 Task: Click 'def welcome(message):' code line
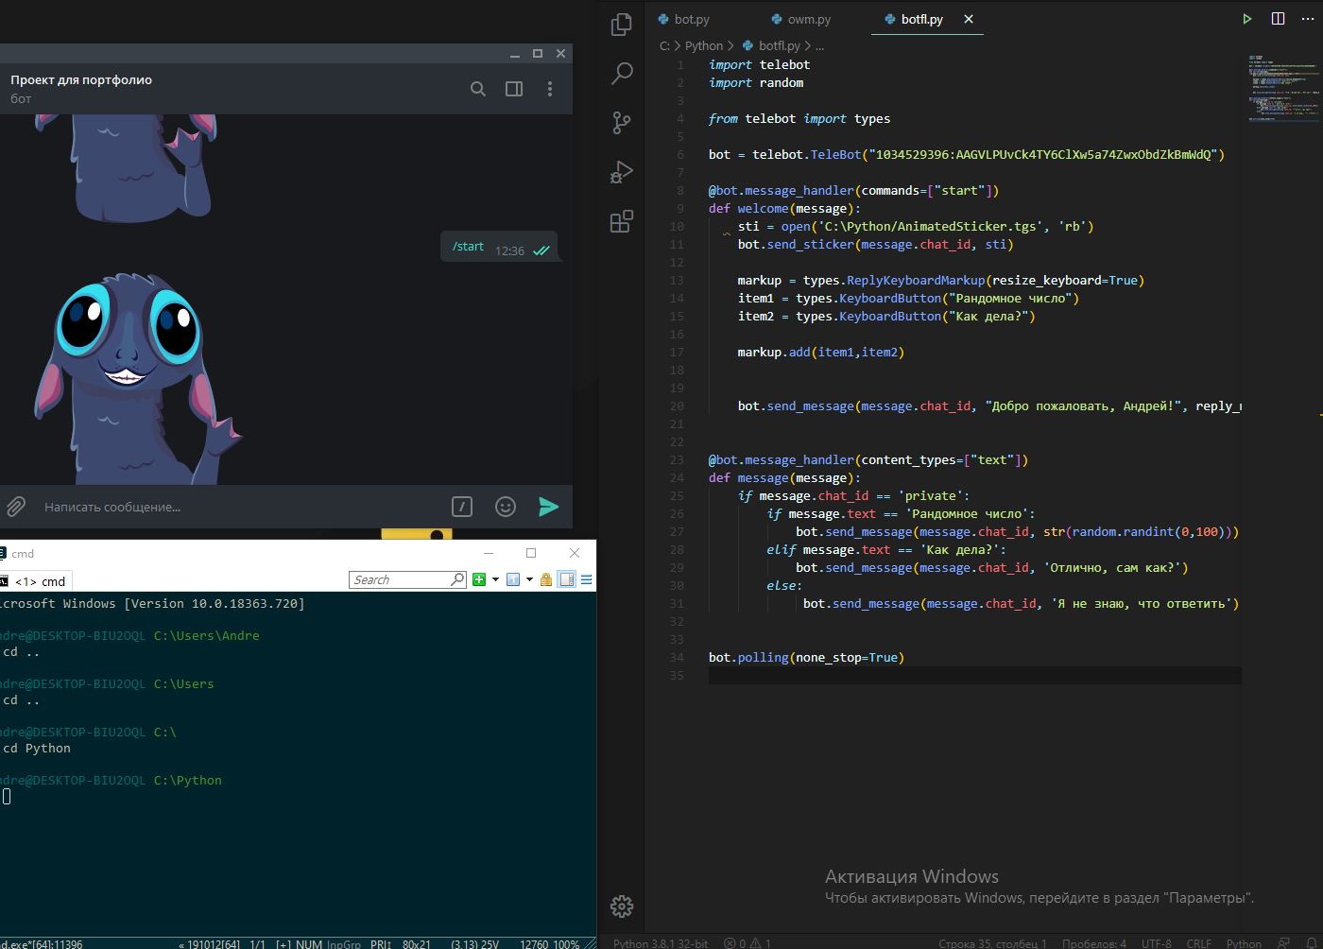(x=784, y=209)
